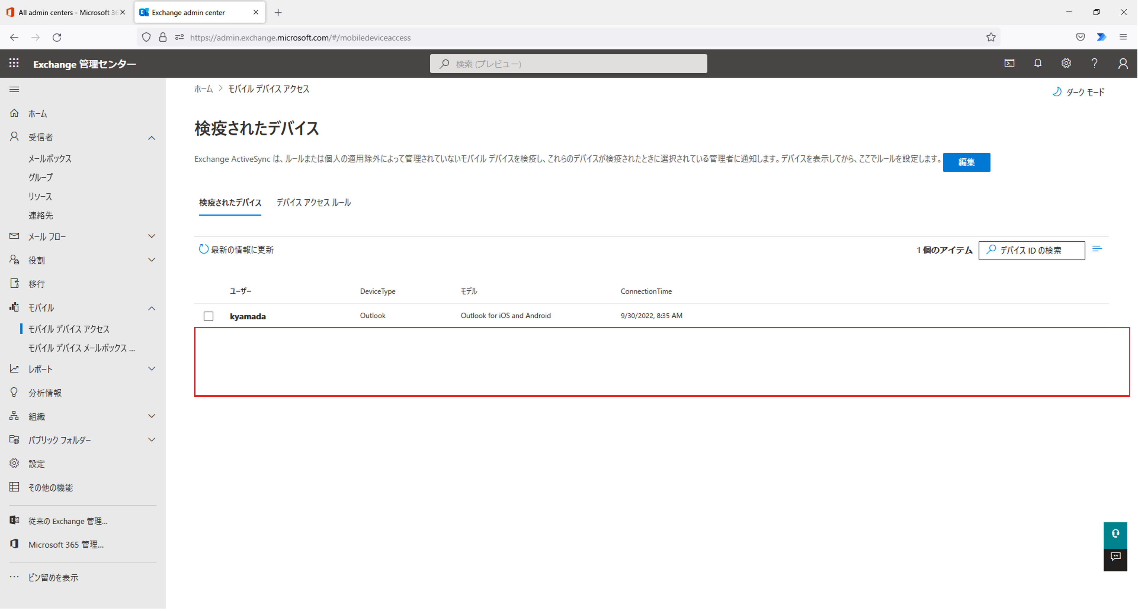This screenshot has width=1138, height=611.
Task: Open グループ in the sidebar
Action: click(41, 177)
